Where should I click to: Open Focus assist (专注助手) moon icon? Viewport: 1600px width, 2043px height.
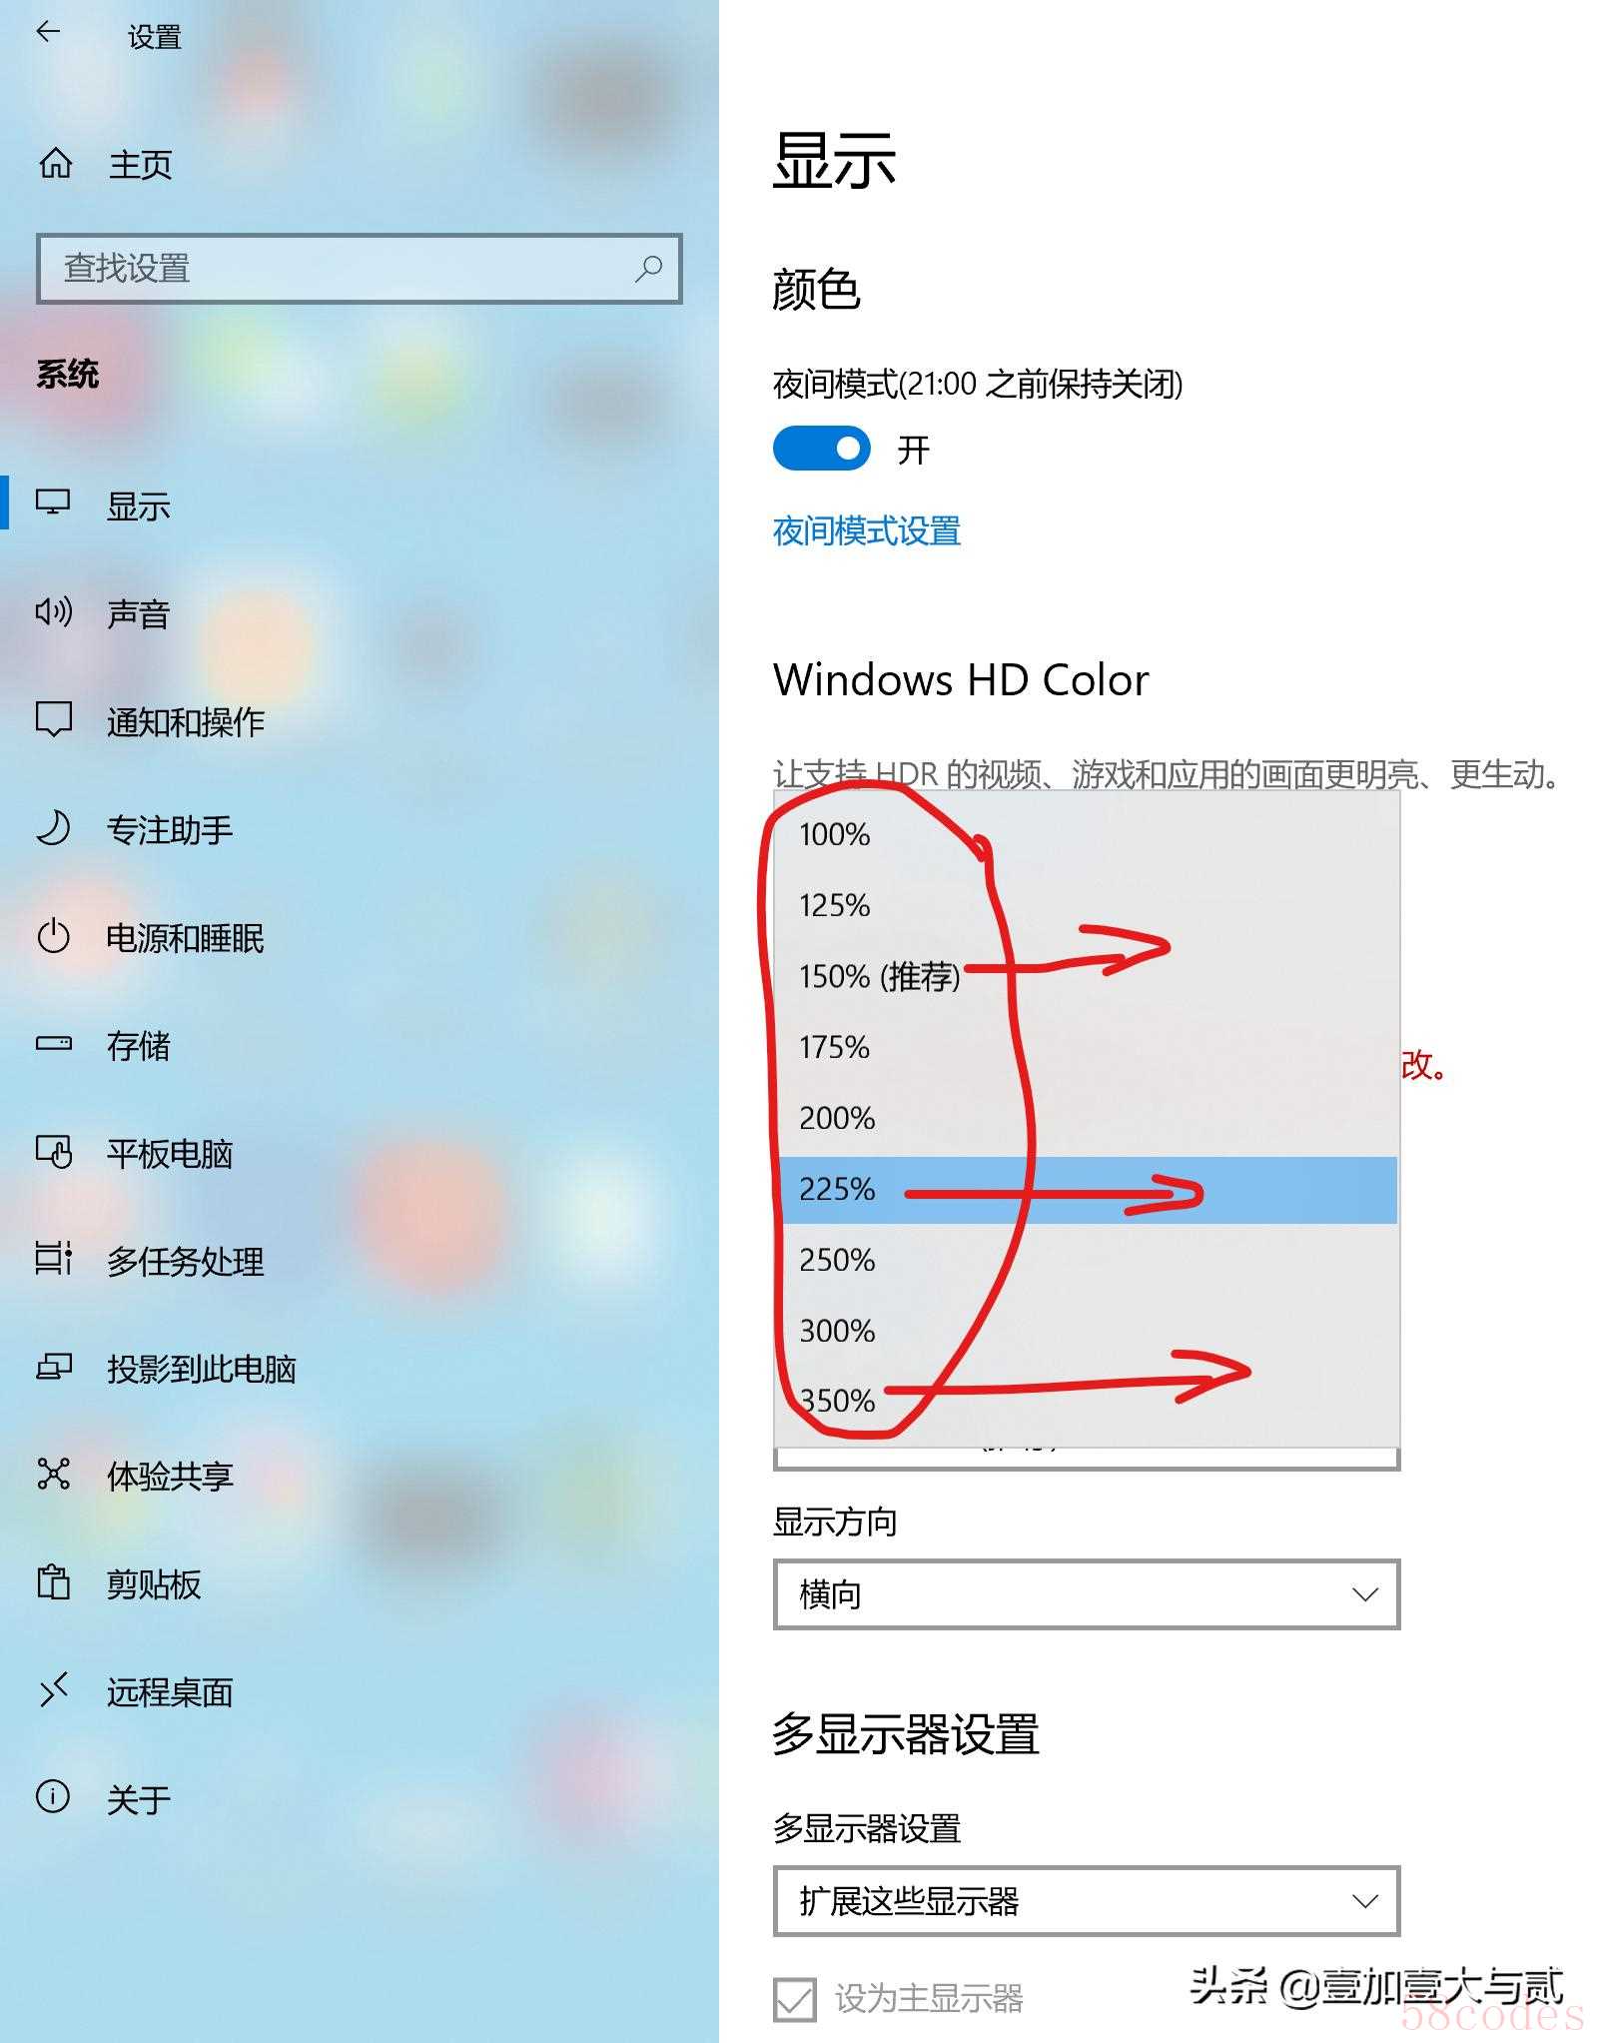click(x=54, y=828)
